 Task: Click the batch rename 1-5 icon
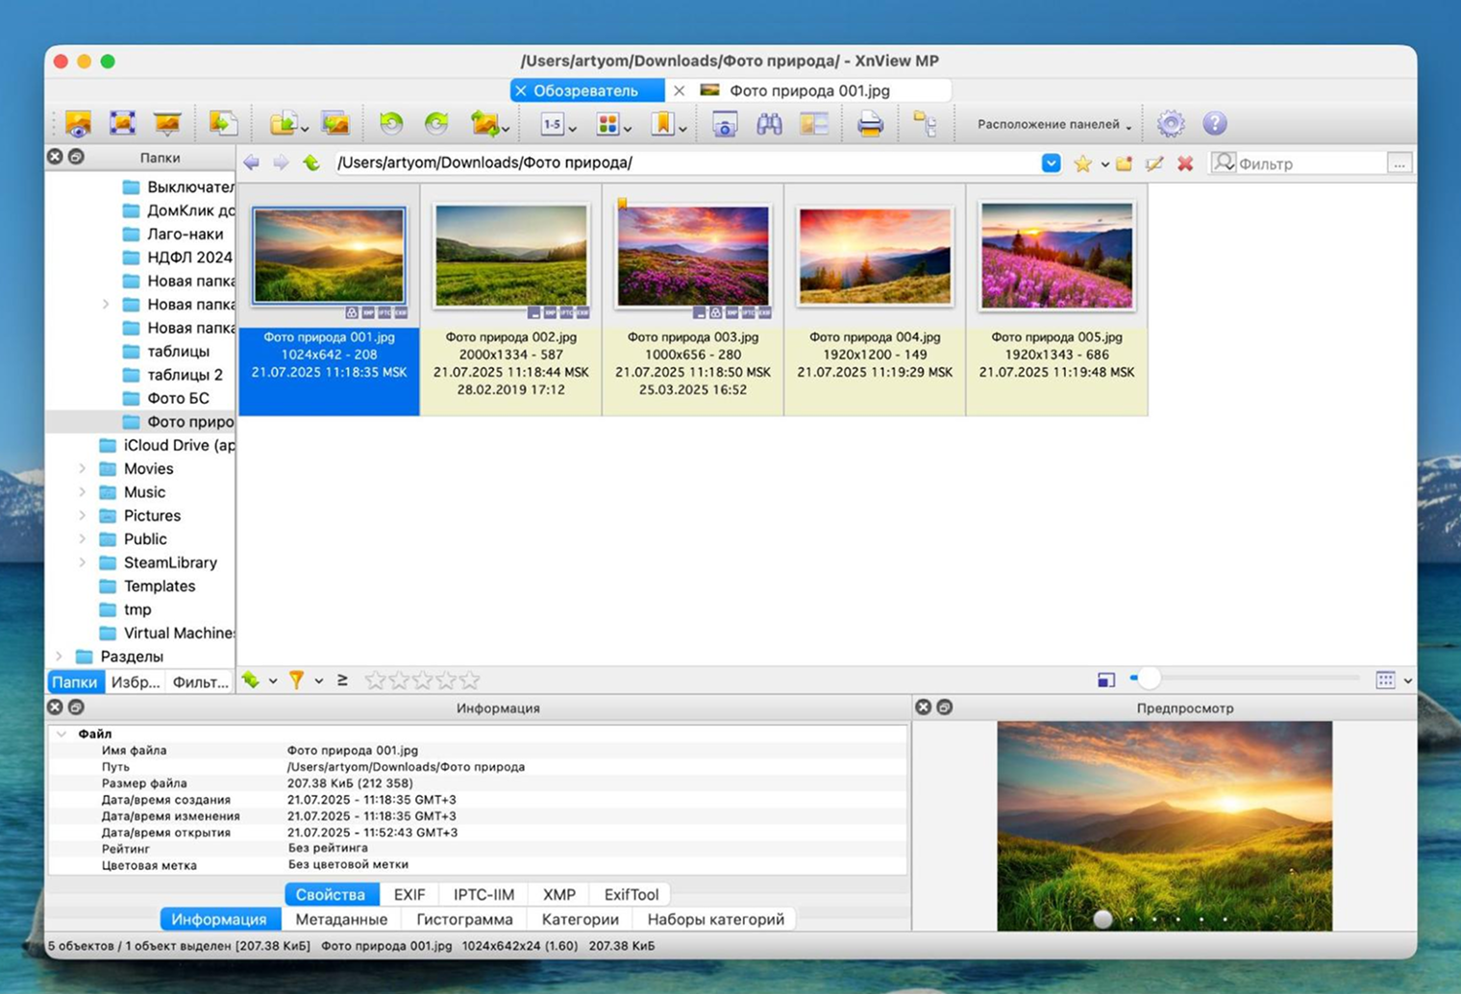[553, 124]
